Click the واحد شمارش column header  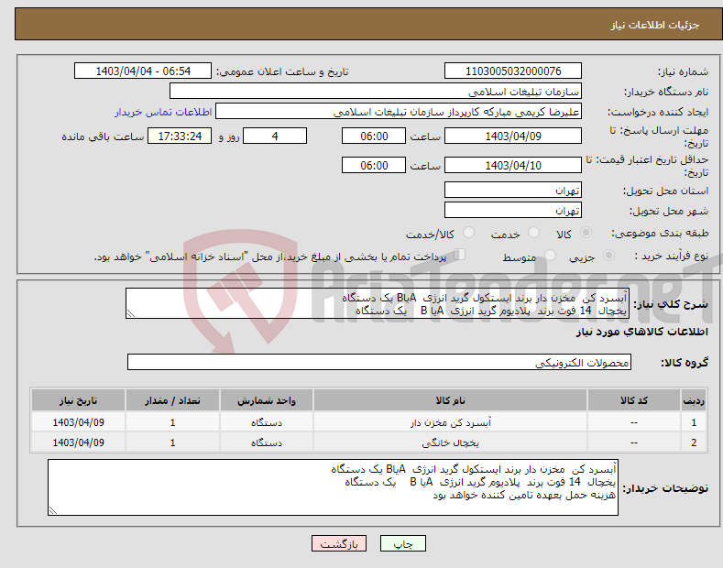click(x=267, y=400)
